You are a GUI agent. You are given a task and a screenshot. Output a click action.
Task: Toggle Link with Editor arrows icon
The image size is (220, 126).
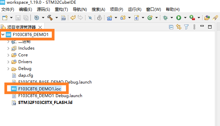[179, 27]
